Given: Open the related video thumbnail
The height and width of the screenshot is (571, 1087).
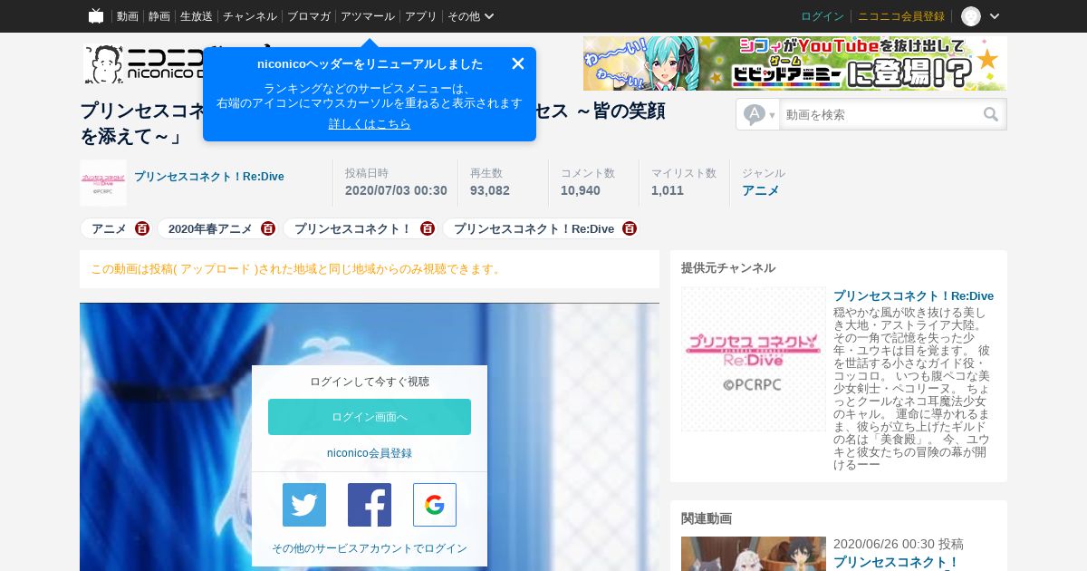Looking at the screenshot, I should [x=754, y=554].
